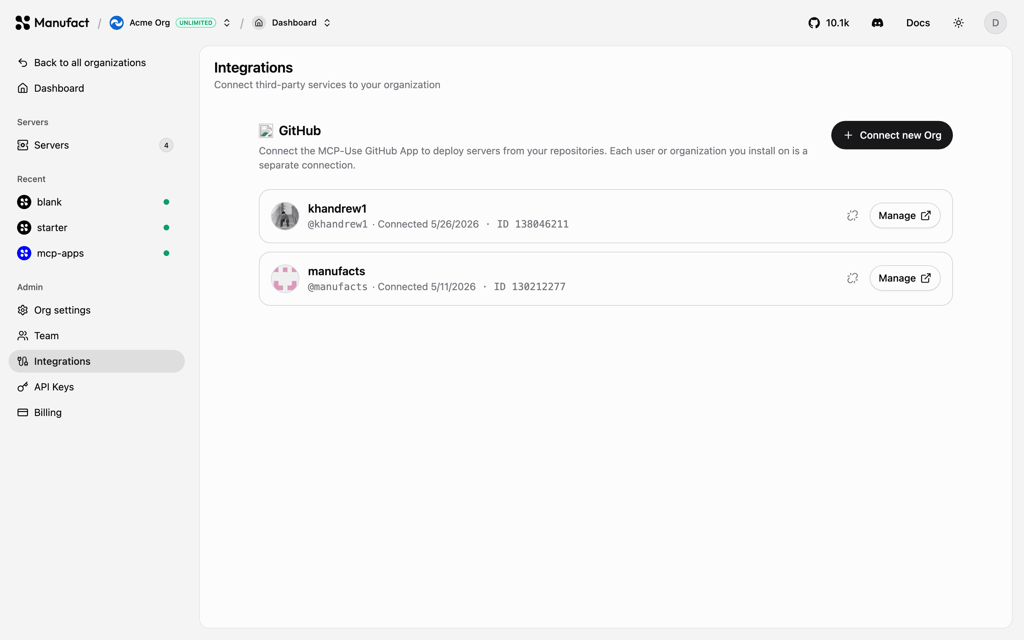1024x640 pixels.
Task: Click the khandrew1 account name
Action: coord(337,209)
